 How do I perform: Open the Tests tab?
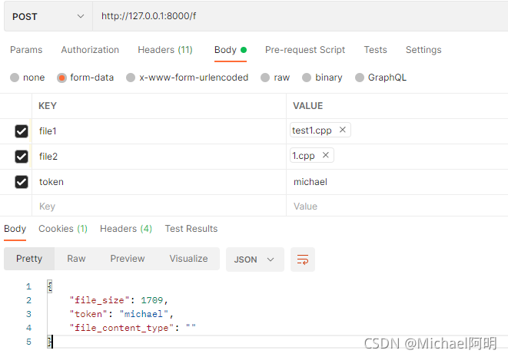coord(376,50)
